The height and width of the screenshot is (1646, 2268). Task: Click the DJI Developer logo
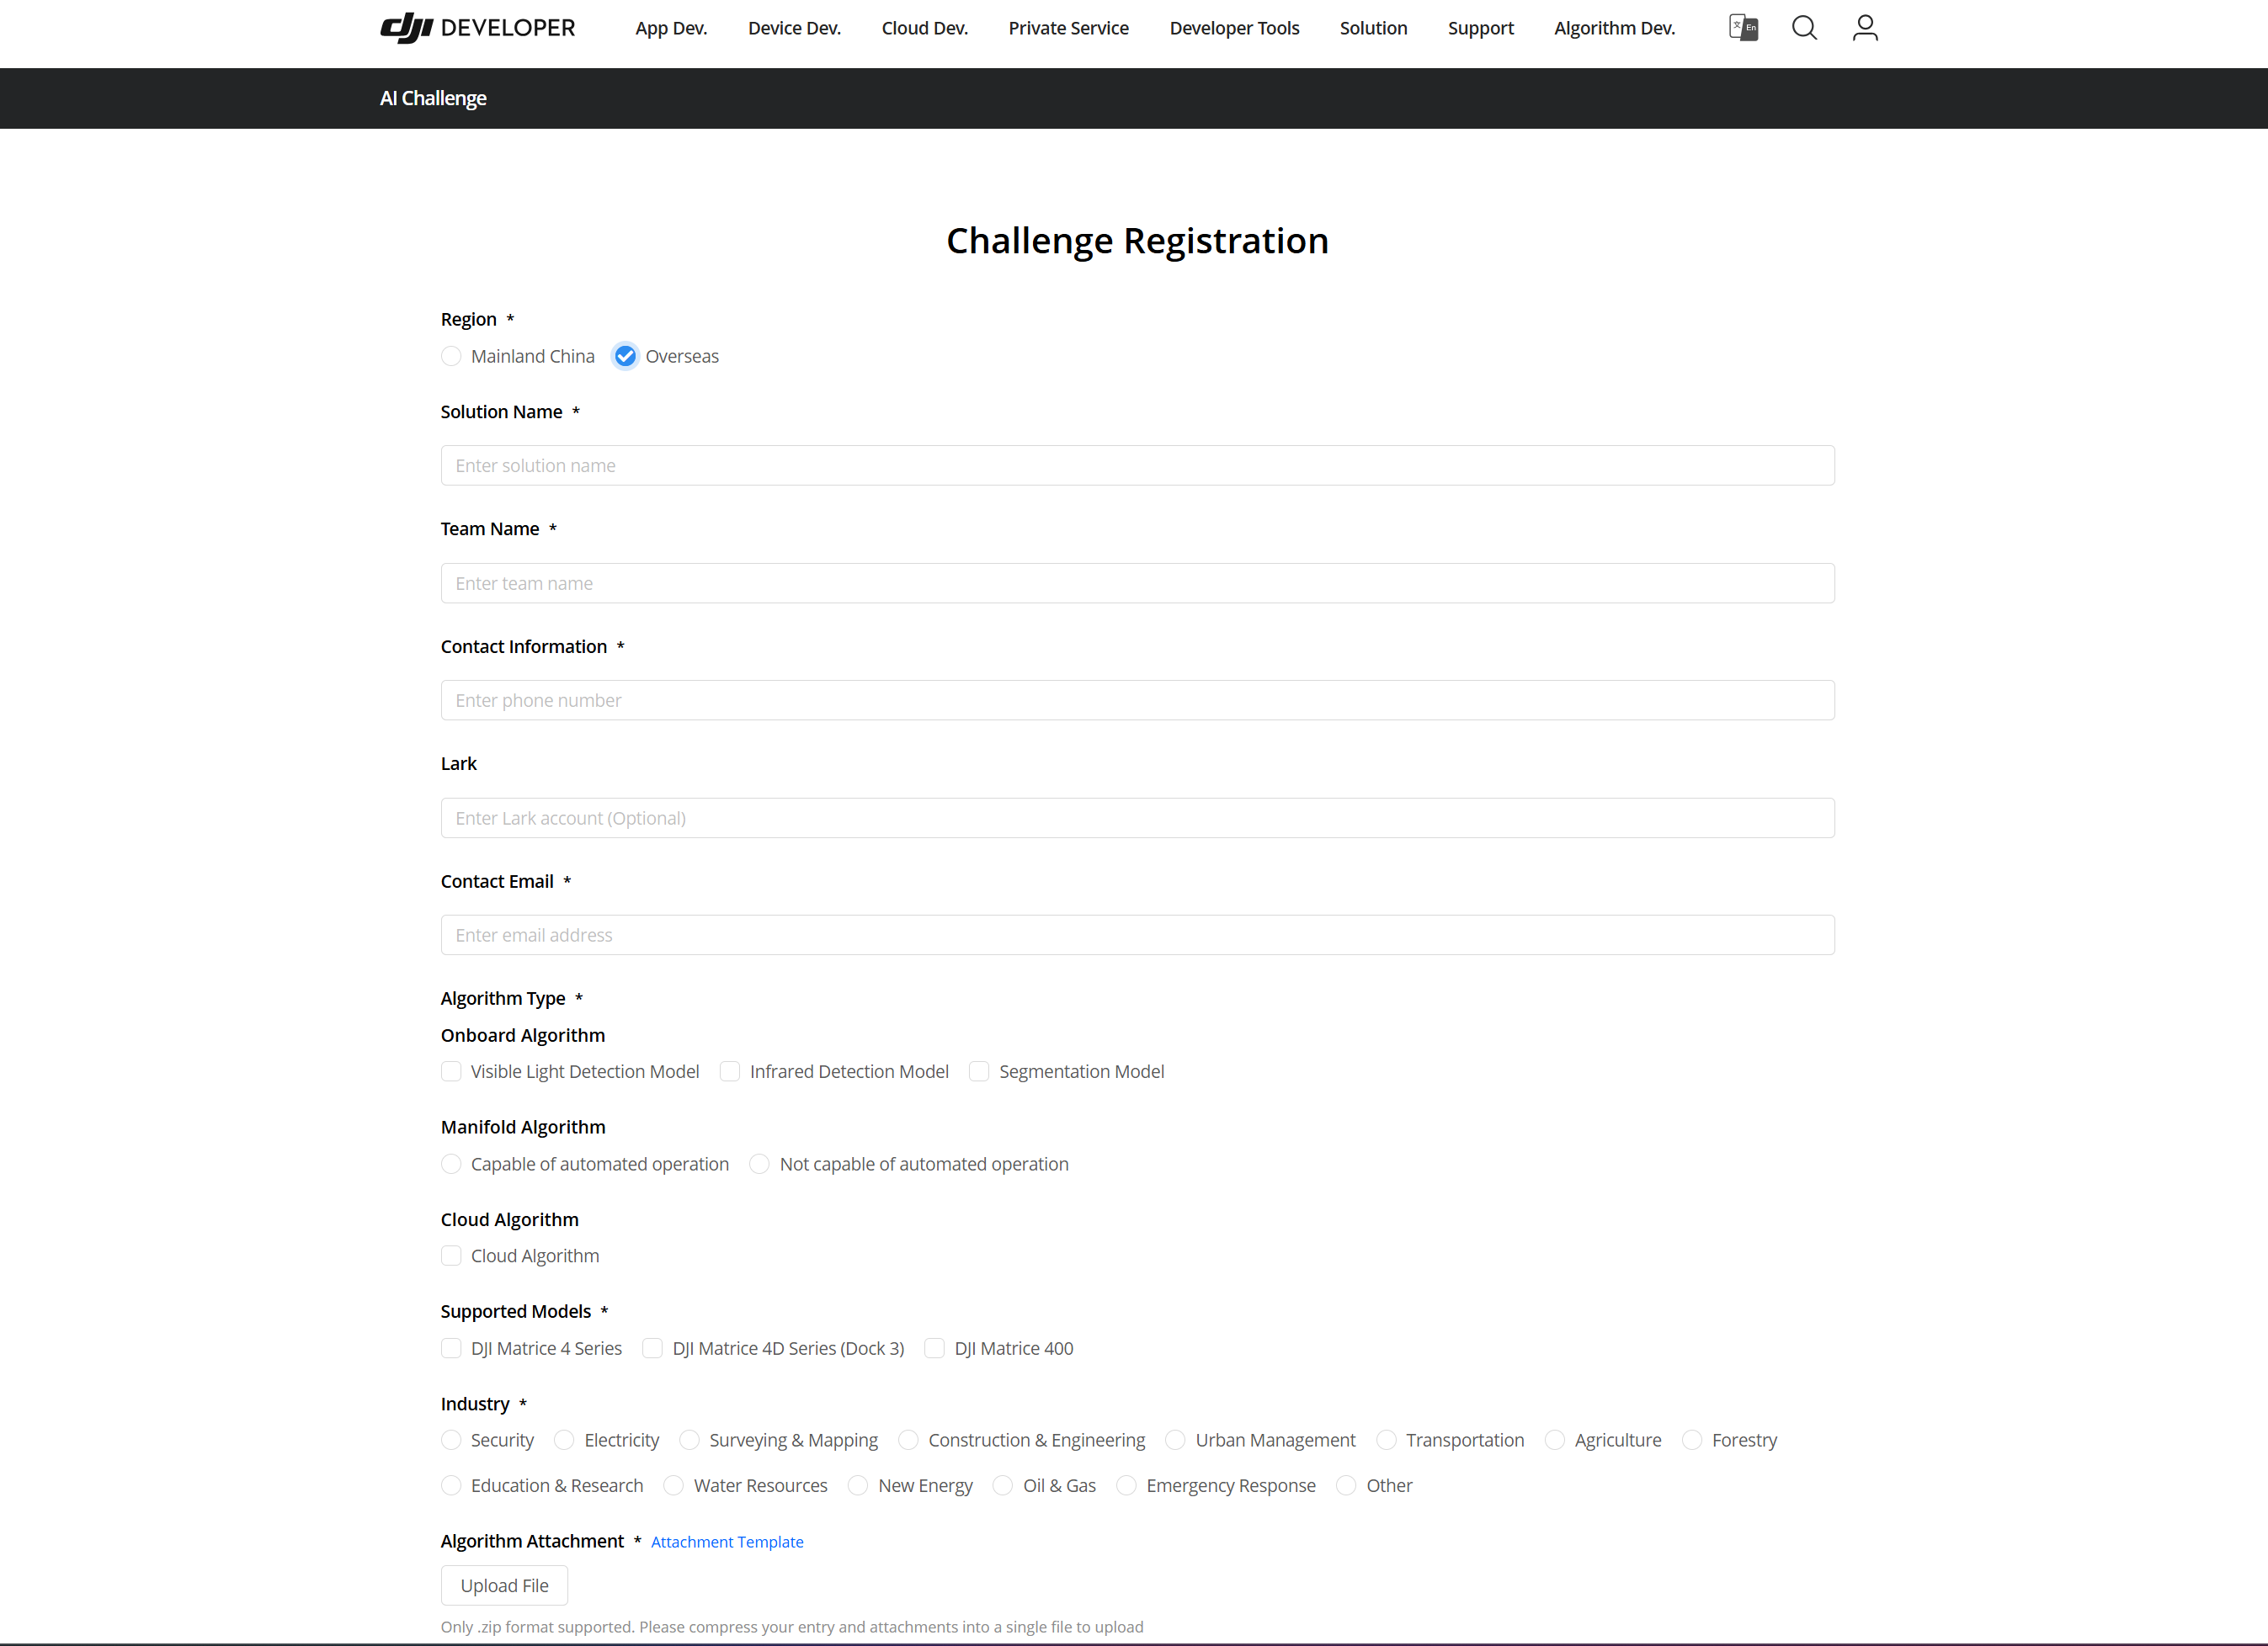pyautogui.click(x=477, y=28)
